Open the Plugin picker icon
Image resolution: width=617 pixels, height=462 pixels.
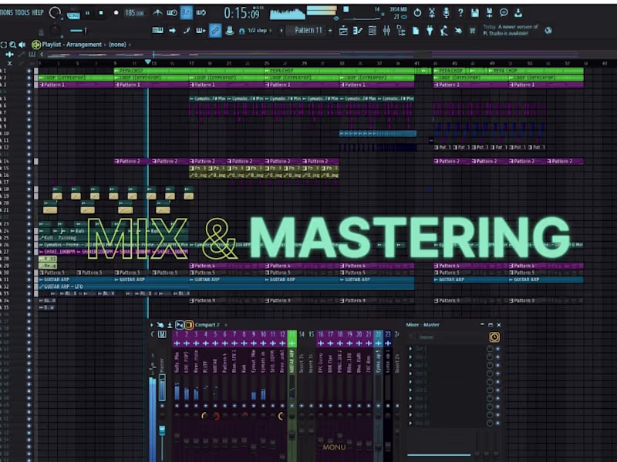(x=430, y=32)
